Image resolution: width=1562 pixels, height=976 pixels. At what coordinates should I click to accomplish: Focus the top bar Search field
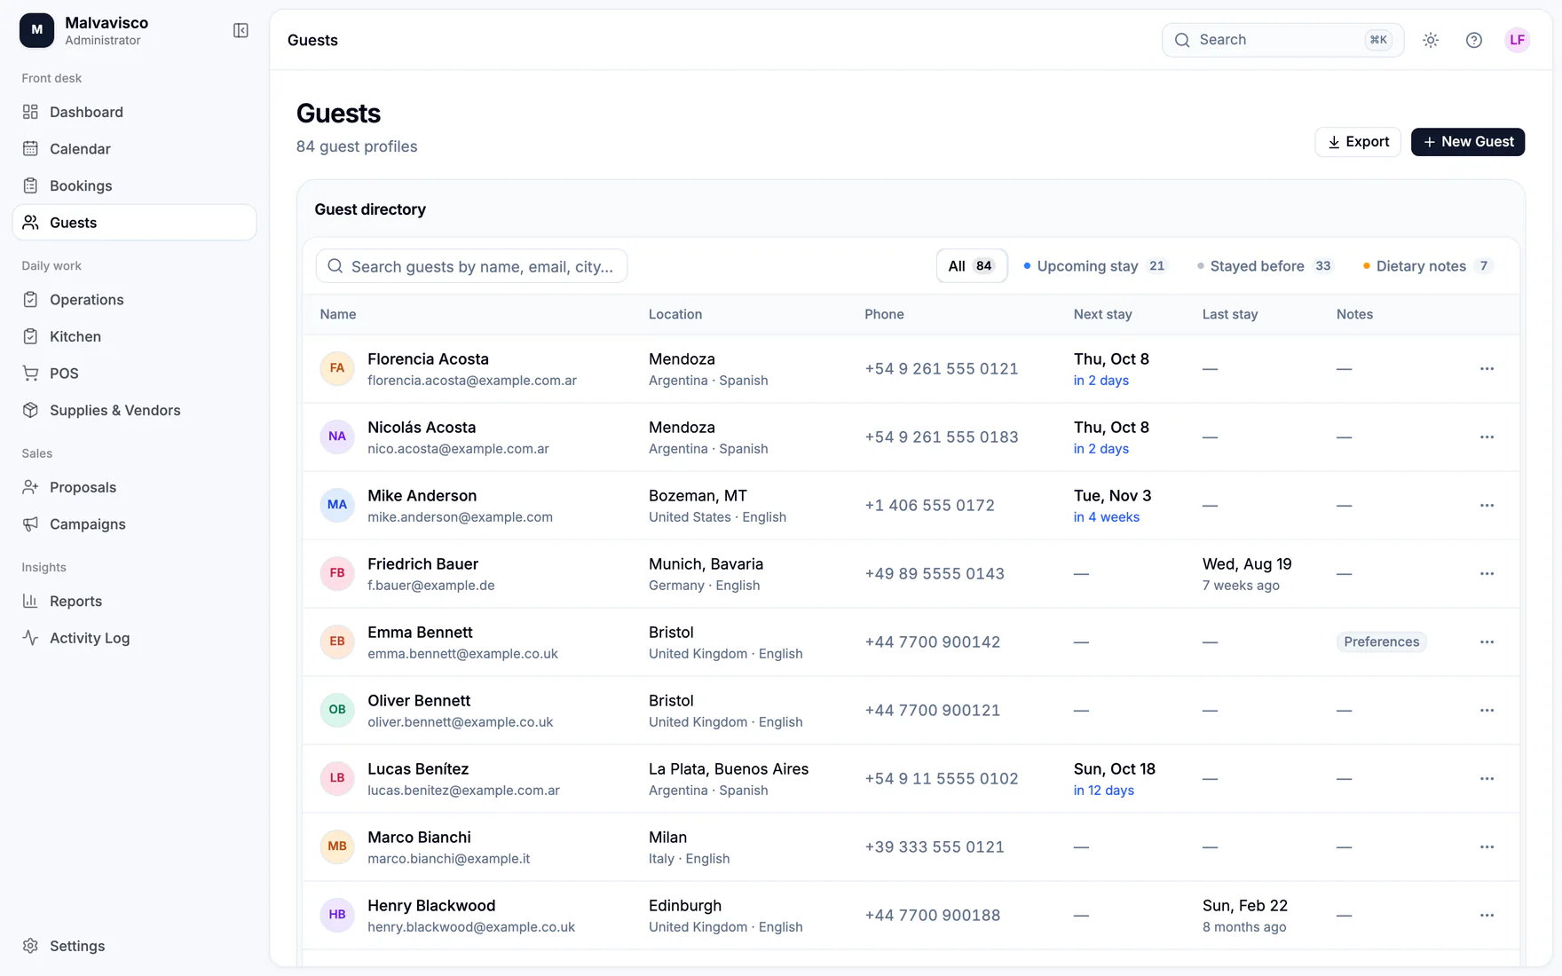[x=1282, y=40]
